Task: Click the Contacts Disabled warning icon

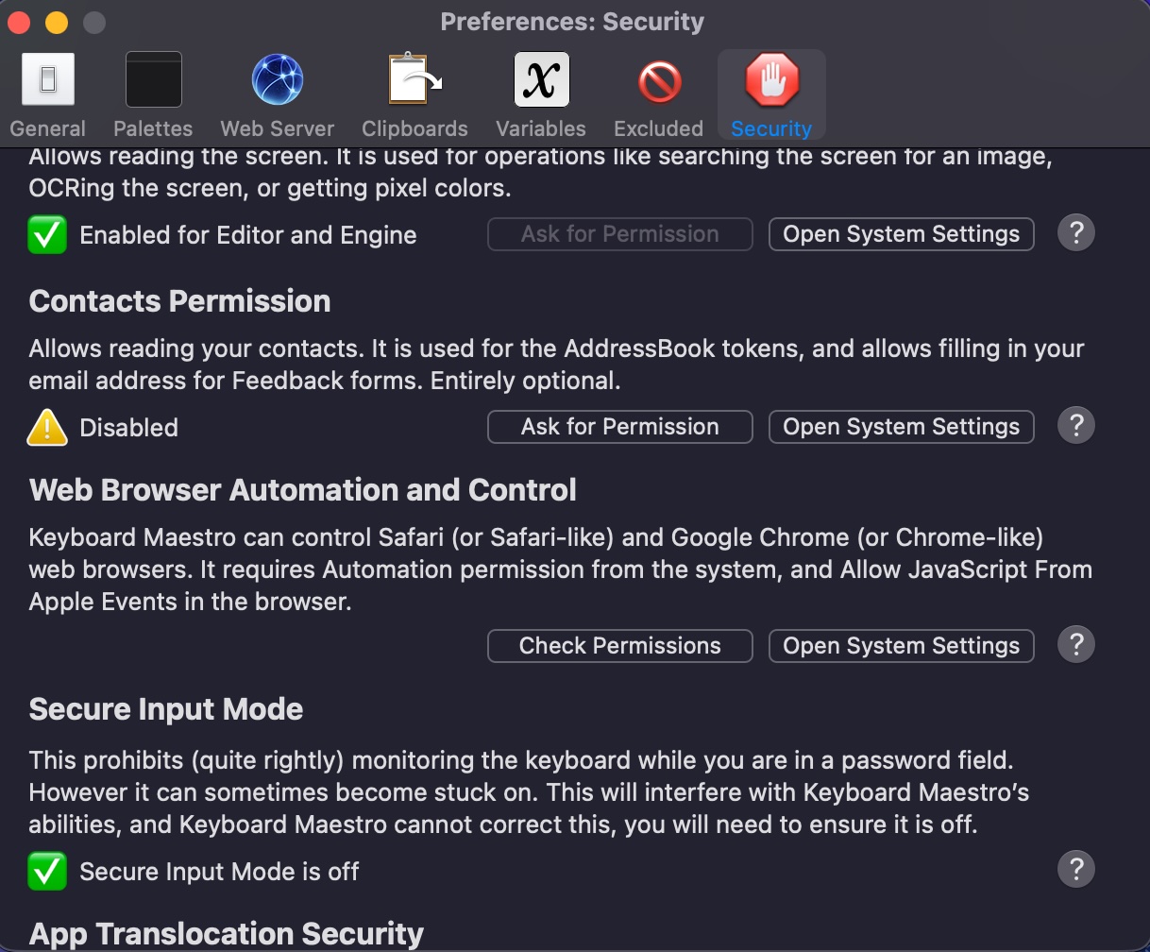Action: 47,428
